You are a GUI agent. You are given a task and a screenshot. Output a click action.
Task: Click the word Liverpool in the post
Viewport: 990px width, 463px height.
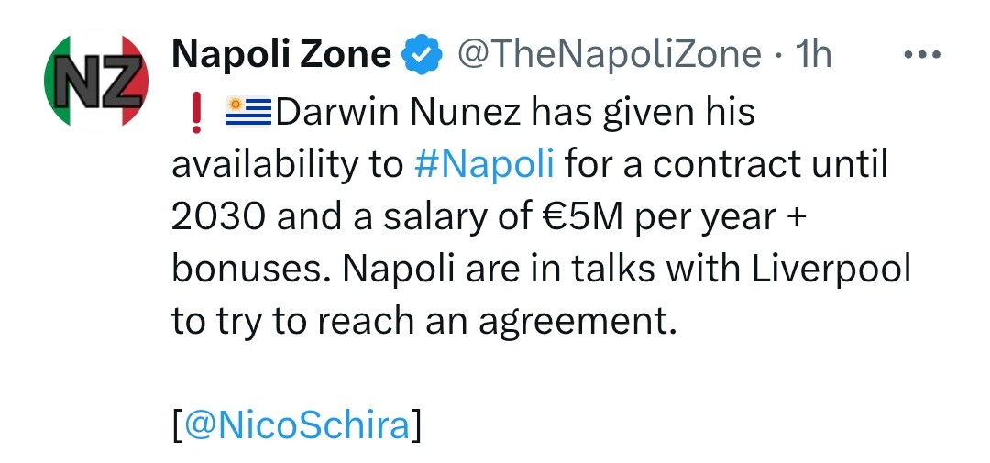pyautogui.click(x=830, y=270)
